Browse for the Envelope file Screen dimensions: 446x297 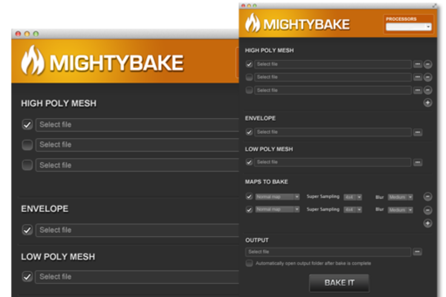click(x=418, y=132)
